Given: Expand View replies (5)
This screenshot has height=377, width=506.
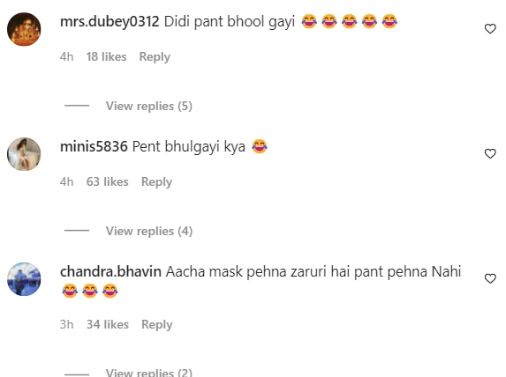Looking at the screenshot, I should [x=148, y=106].
